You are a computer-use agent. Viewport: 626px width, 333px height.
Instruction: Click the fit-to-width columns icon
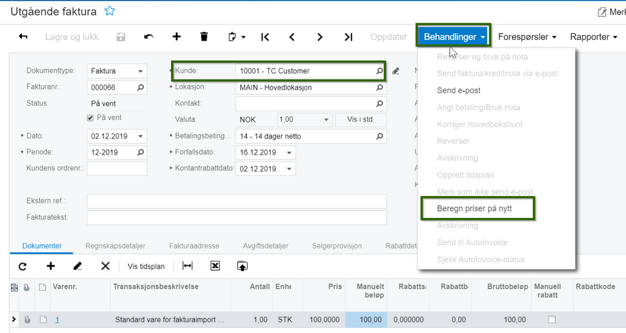pos(187,266)
